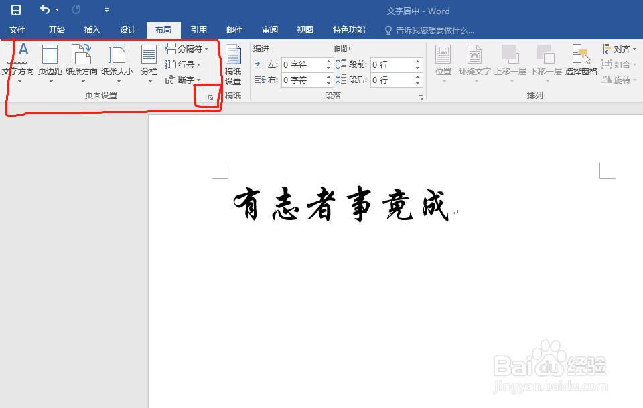Increase the 段后 spacing value
The width and height of the screenshot is (643, 408).
(417, 77)
